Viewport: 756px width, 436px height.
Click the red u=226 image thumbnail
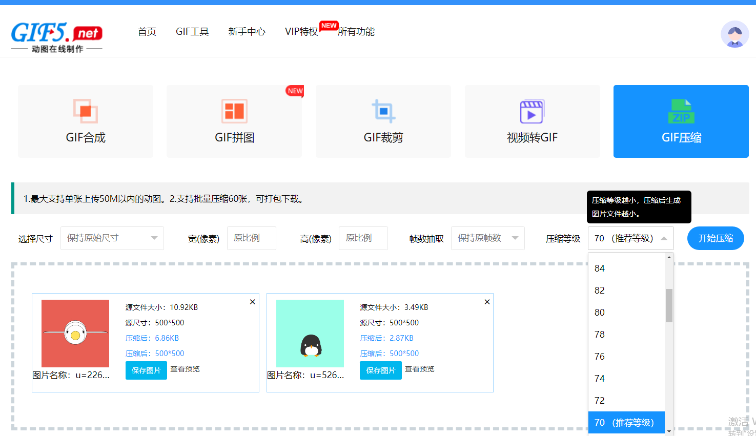pos(75,334)
